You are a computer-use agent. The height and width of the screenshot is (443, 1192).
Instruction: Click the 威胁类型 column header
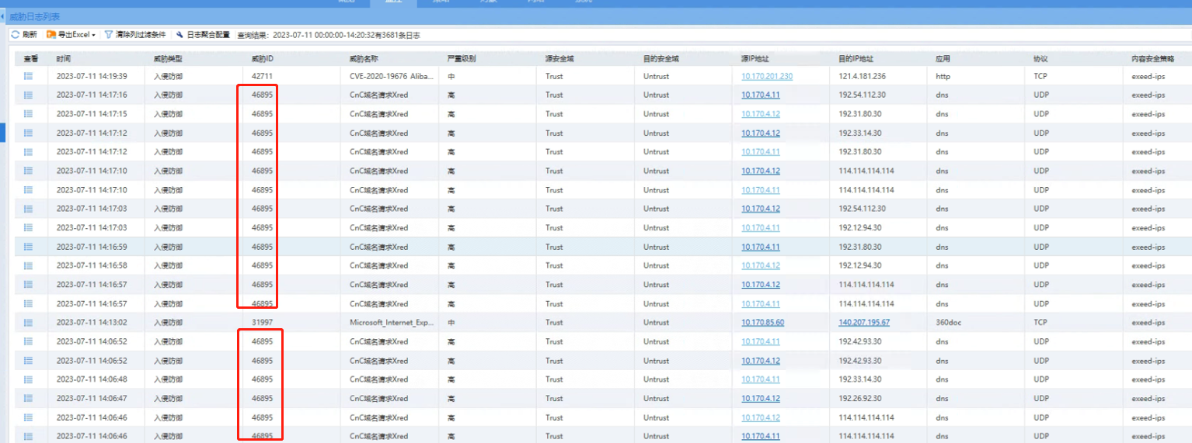[167, 58]
